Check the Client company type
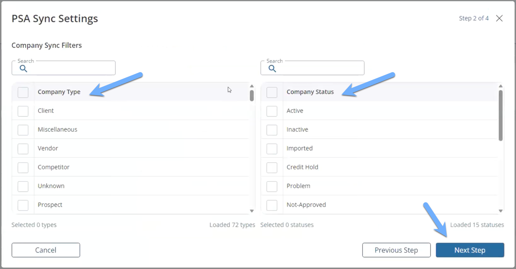The width and height of the screenshot is (516, 269). [x=23, y=111]
